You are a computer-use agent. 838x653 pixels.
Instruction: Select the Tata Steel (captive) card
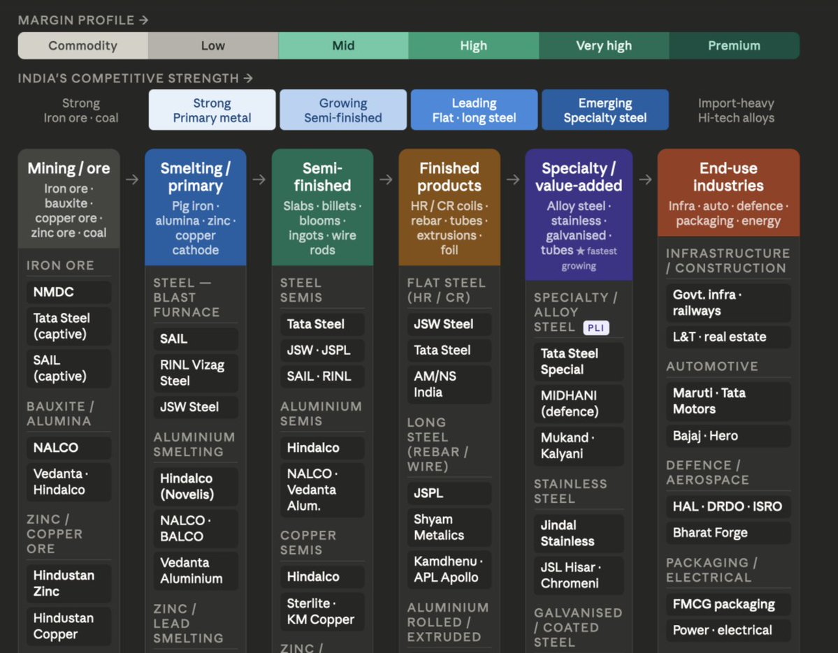[x=69, y=326]
